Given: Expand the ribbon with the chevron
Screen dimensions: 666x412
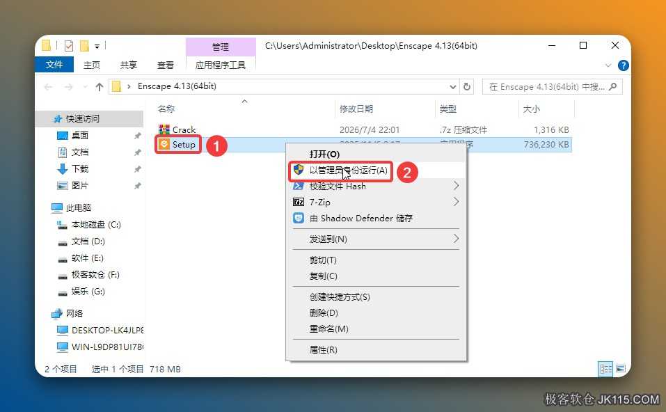Looking at the screenshot, I should pyautogui.click(x=608, y=65).
